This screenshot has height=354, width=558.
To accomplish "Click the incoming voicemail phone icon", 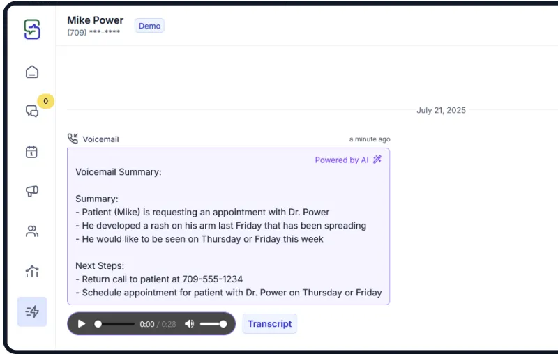I will (x=73, y=139).
